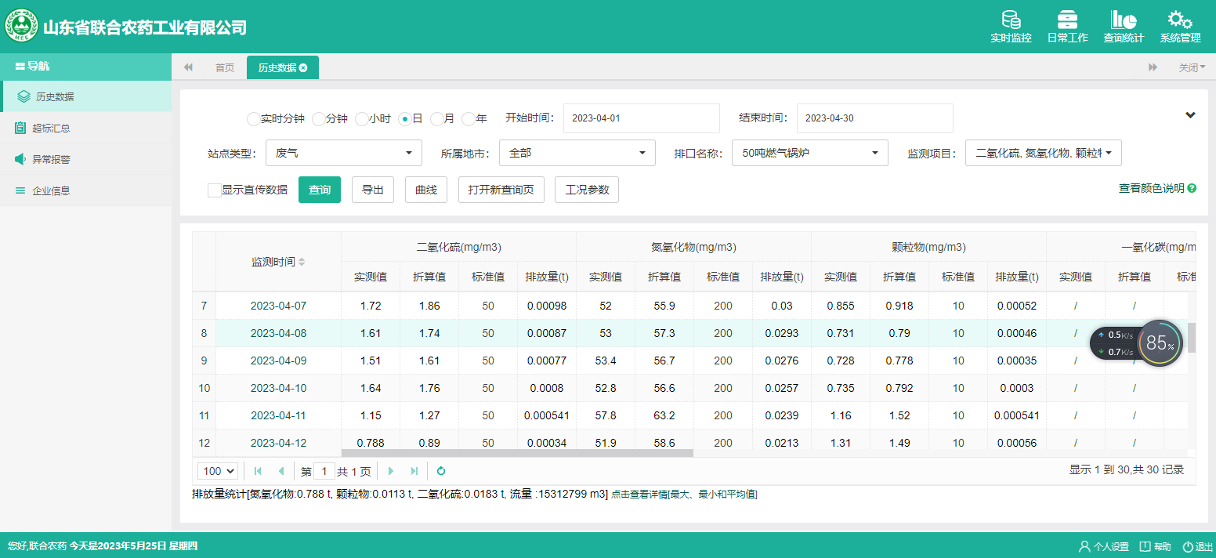The width and height of the screenshot is (1216, 558).
Task: Click the 85% network speed widget
Action: 1160,343
